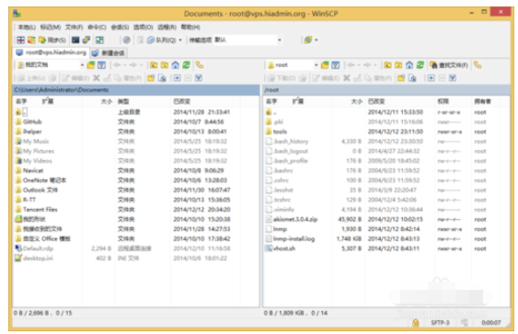The height and width of the screenshot is (334, 518).
Task: Click the synchronize browsing icon in main toolbar
Action: pyautogui.click(x=99, y=40)
